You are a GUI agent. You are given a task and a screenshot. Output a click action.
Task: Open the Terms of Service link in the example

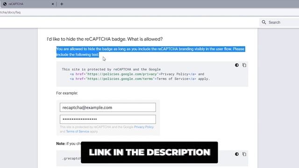pyautogui.click(x=78, y=132)
